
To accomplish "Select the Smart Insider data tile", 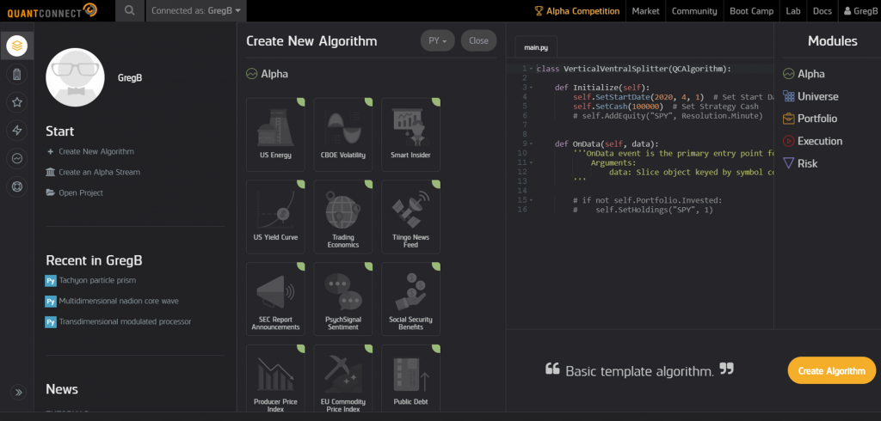I will pyautogui.click(x=410, y=135).
